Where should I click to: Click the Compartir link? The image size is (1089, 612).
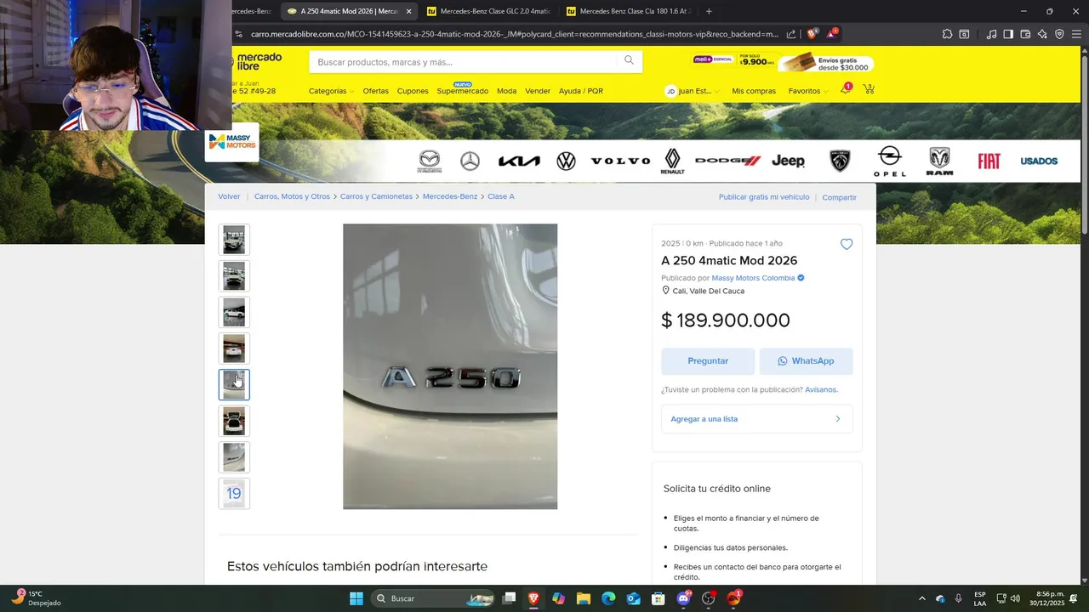839,197
